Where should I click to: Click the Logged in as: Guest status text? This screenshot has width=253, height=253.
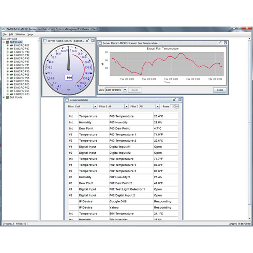coord(240,224)
